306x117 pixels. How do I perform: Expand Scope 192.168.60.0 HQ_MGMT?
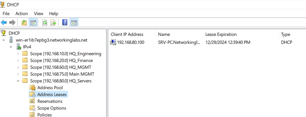(x=18, y=67)
